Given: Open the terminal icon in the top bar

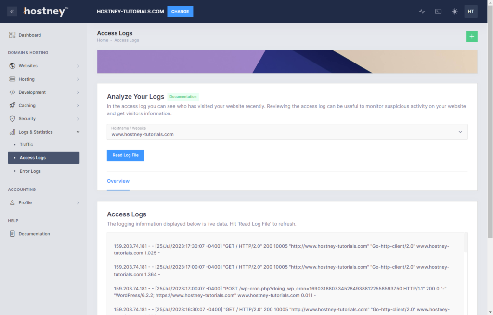Looking at the screenshot, I should coord(438,11).
